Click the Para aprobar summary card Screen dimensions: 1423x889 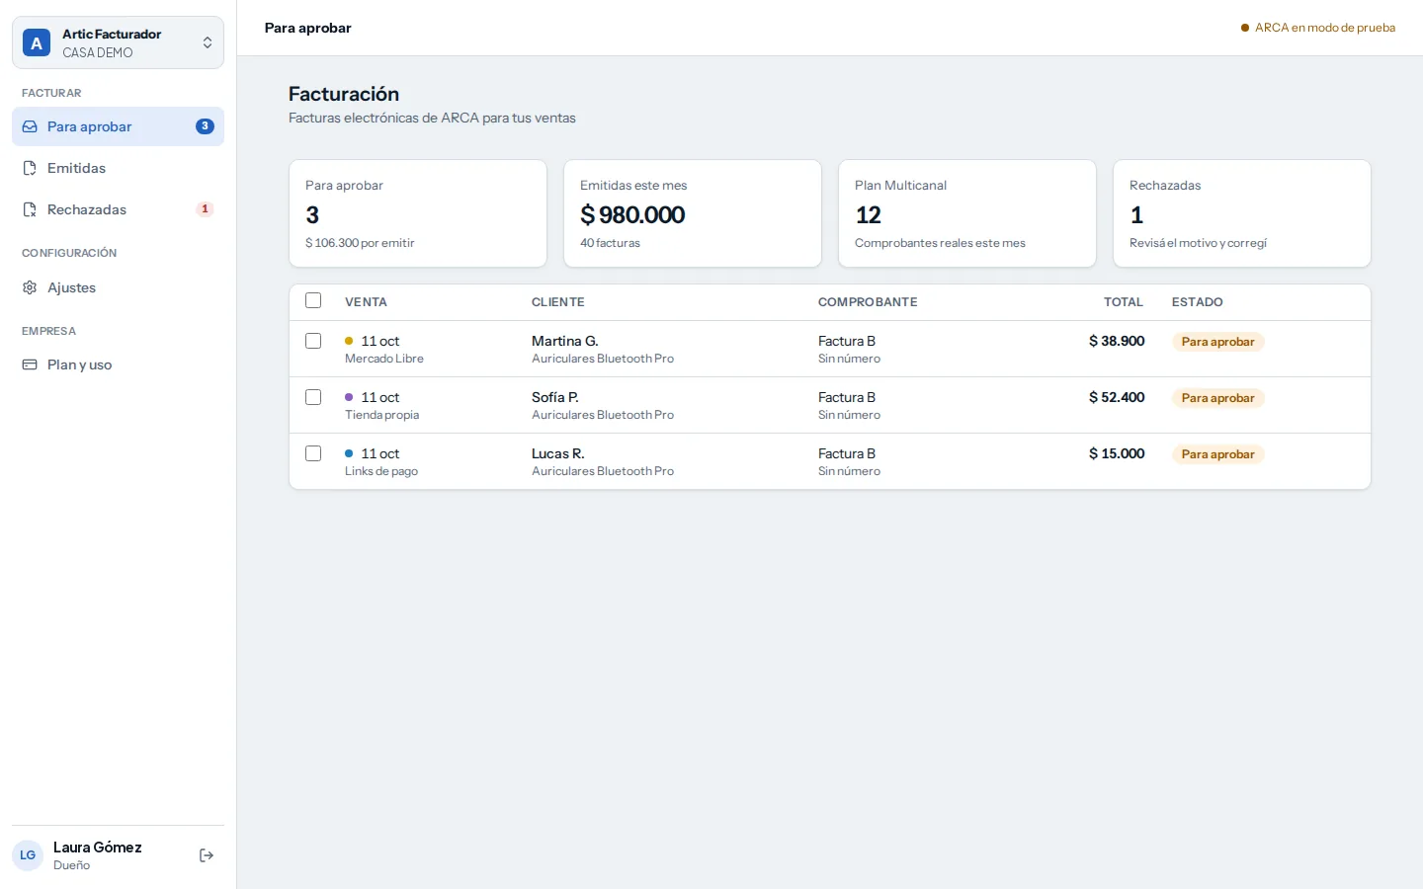pyautogui.click(x=418, y=213)
